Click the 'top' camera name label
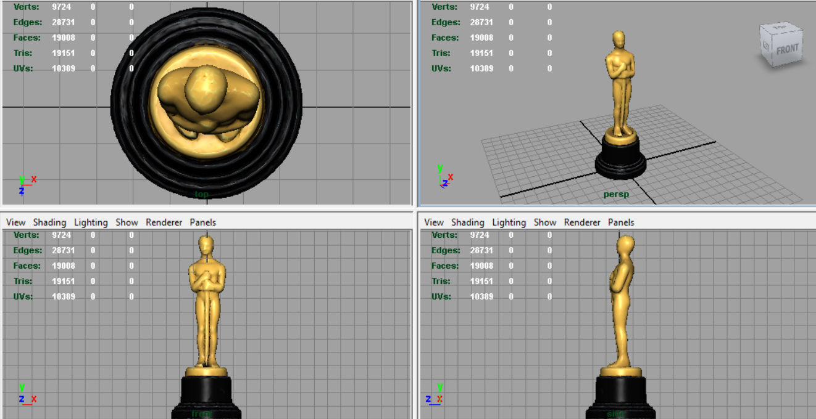This screenshot has height=419, width=816. [202, 195]
